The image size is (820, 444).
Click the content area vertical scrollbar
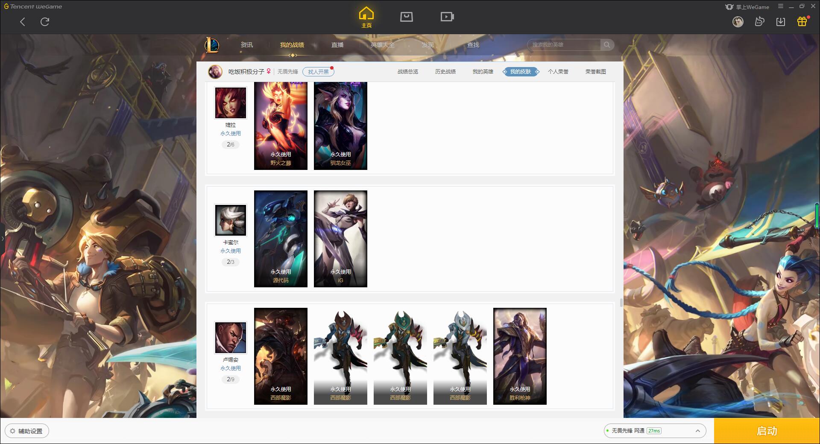621,302
